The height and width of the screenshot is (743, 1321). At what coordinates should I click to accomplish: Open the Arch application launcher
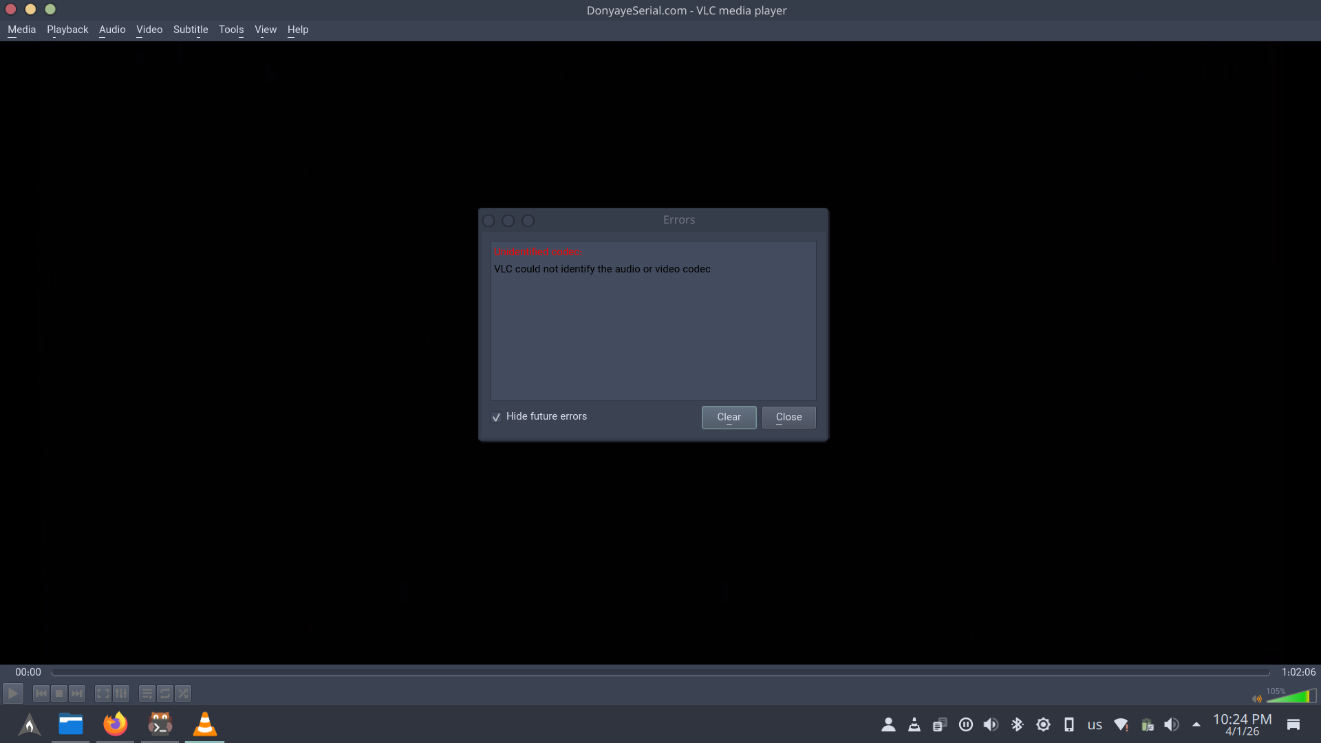point(29,724)
